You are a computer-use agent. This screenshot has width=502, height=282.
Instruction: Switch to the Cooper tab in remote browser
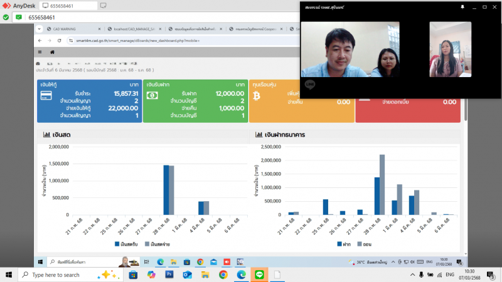255,29
